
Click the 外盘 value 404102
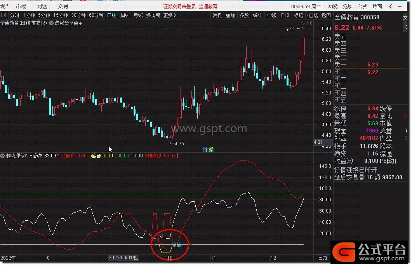tap(369, 138)
